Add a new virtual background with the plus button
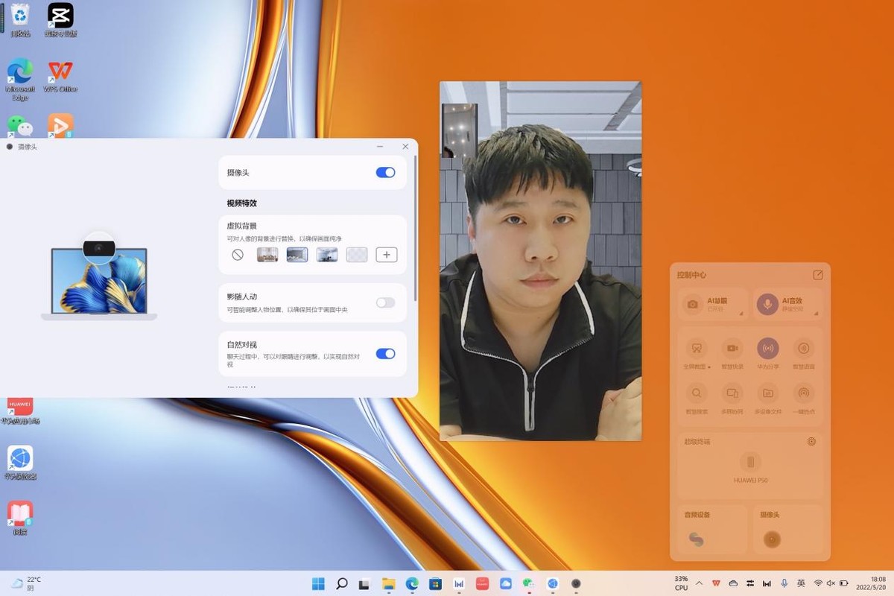 pyautogui.click(x=386, y=254)
